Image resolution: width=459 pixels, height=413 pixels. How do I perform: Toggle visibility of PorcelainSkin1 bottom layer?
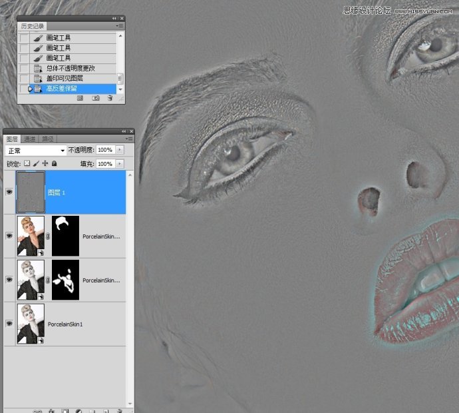(9, 323)
